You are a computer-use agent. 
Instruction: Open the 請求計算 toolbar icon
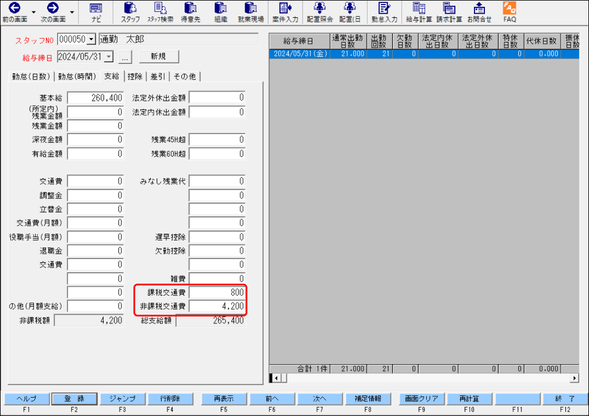[x=449, y=12]
